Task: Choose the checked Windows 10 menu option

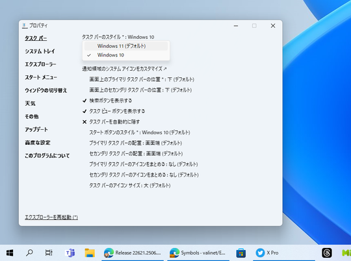Action: coord(126,55)
